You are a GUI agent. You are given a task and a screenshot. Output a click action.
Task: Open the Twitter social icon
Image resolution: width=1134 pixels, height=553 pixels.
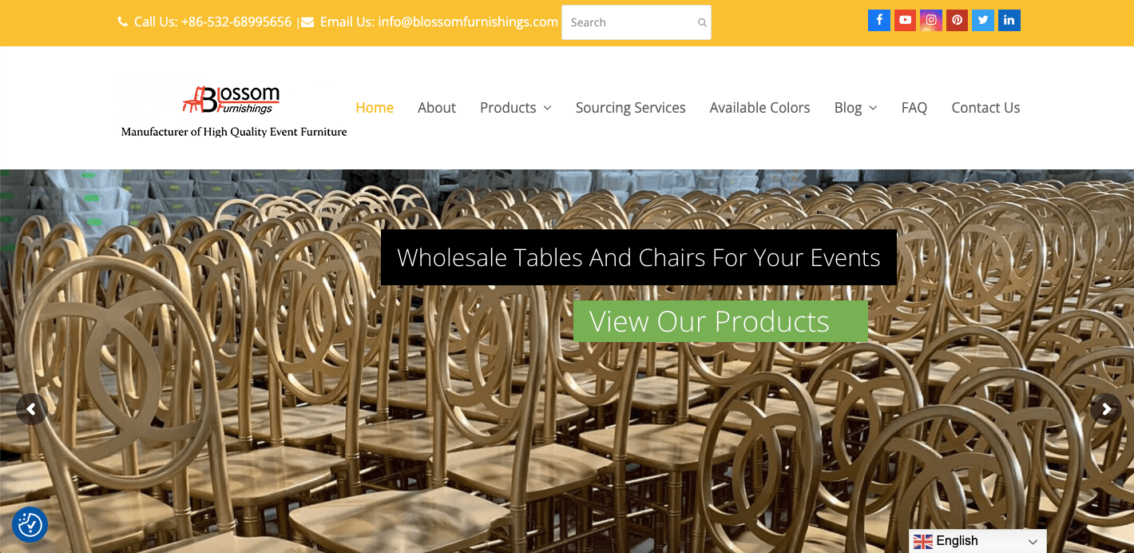click(x=983, y=21)
